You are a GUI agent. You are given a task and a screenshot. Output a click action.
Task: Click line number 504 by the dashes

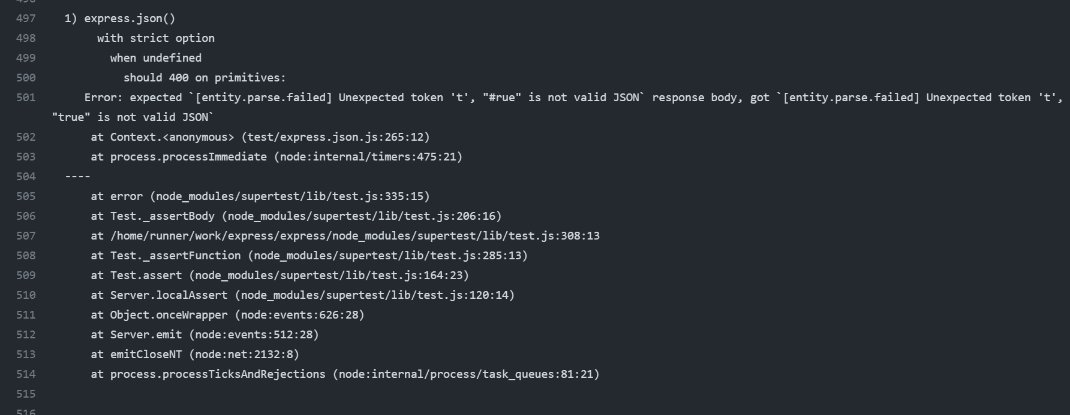[x=26, y=177]
